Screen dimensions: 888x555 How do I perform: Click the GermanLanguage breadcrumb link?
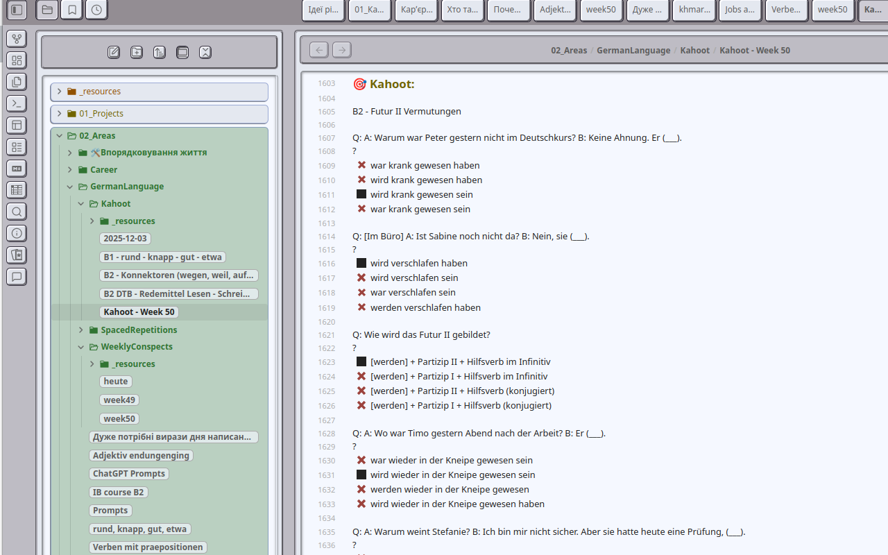tap(633, 51)
